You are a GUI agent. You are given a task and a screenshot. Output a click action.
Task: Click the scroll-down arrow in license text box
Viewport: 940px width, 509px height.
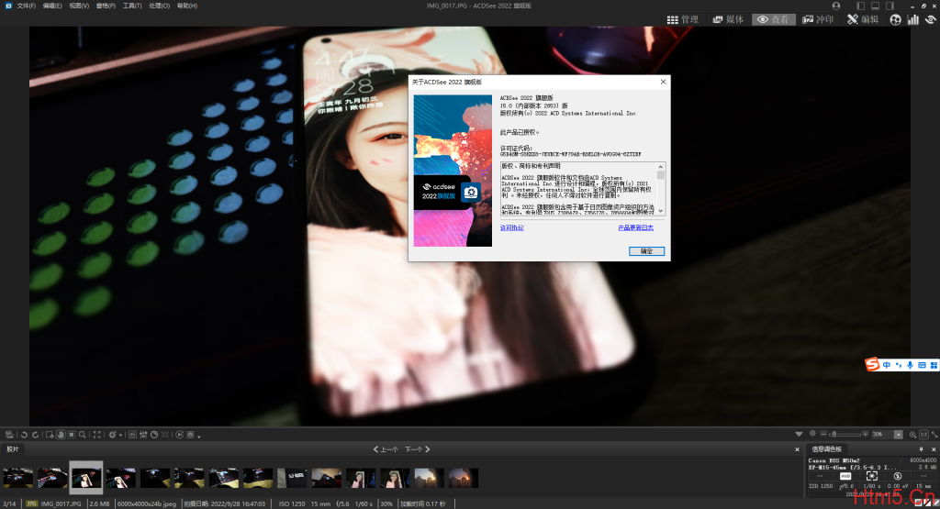(661, 211)
